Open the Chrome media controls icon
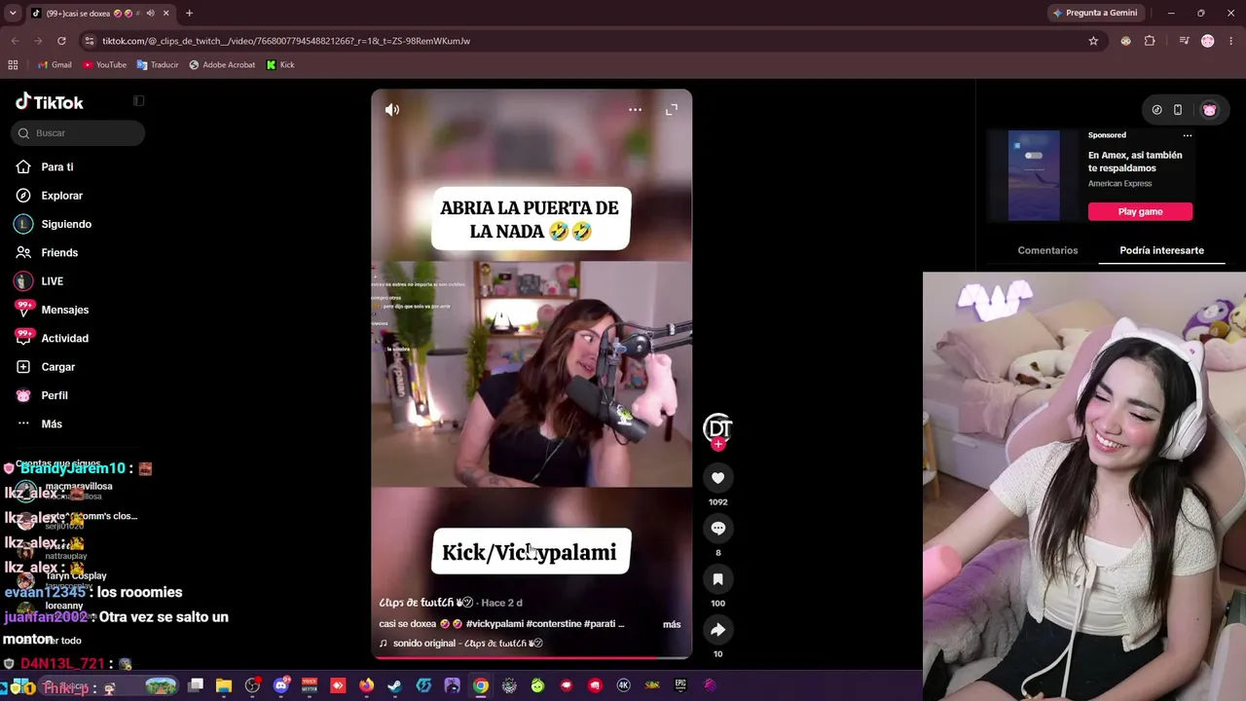1246x701 pixels. click(x=1184, y=41)
